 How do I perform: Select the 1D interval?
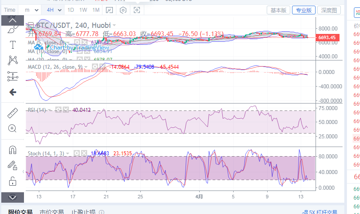click(71, 10)
